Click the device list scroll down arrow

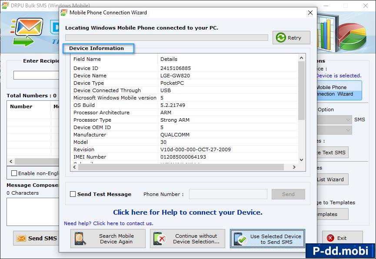(301, 160)
